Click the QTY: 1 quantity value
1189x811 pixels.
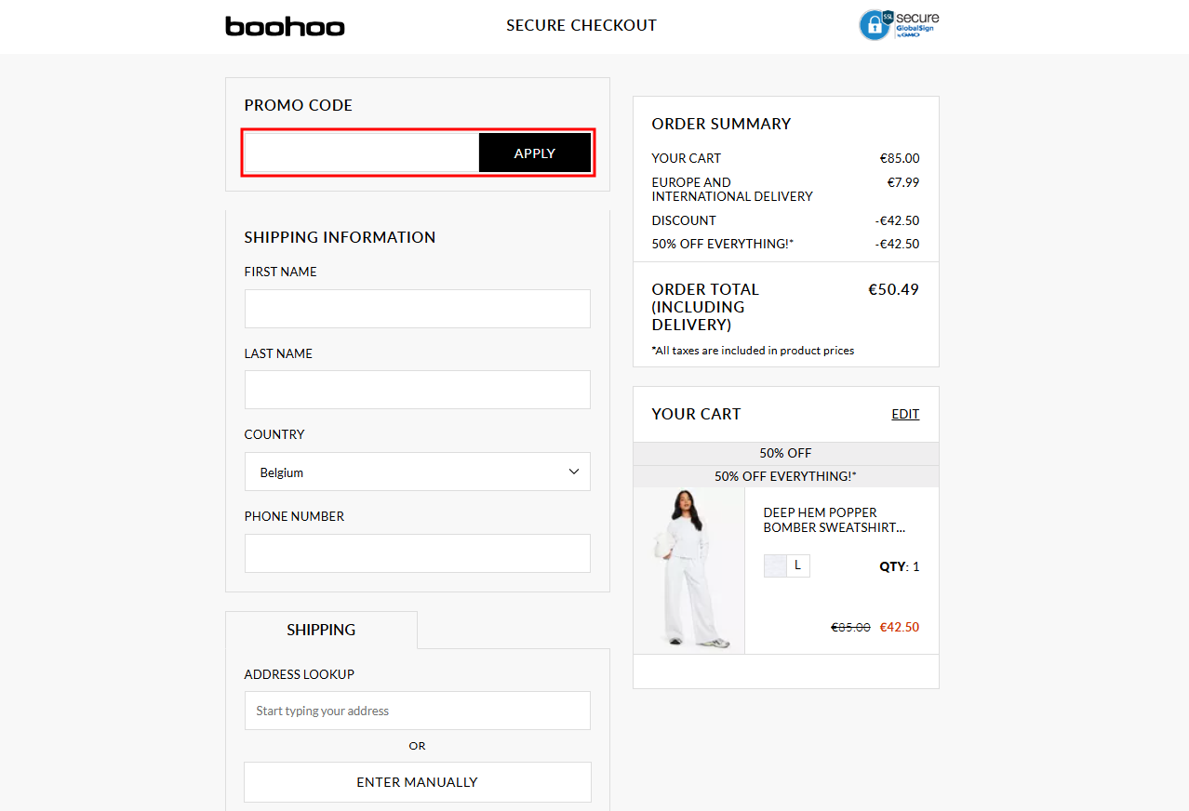[x=899, y=565]
